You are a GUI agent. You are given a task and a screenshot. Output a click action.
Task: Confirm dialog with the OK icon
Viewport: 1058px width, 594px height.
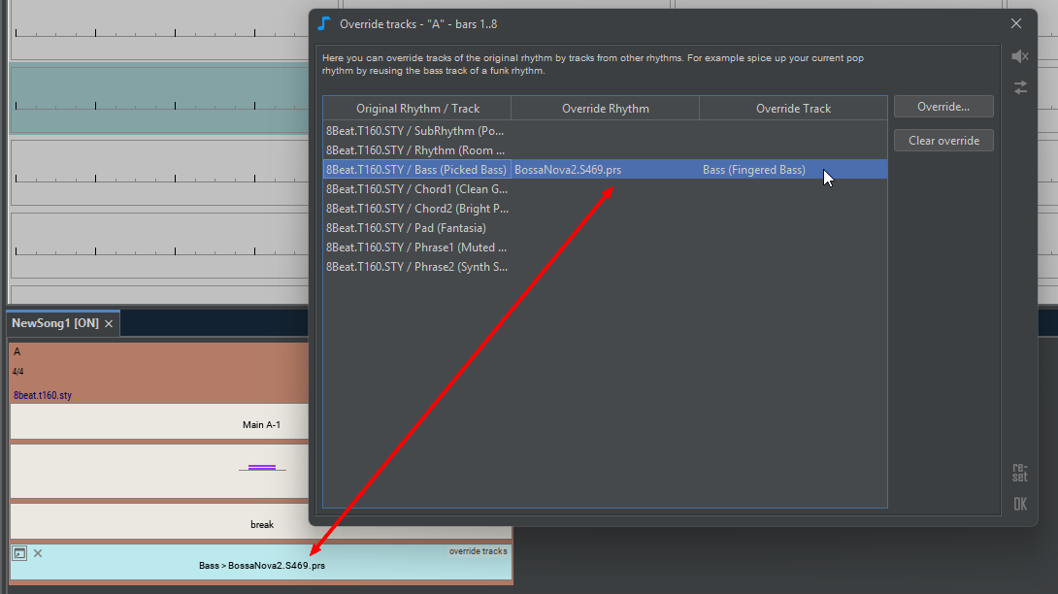pos(1019,504)
